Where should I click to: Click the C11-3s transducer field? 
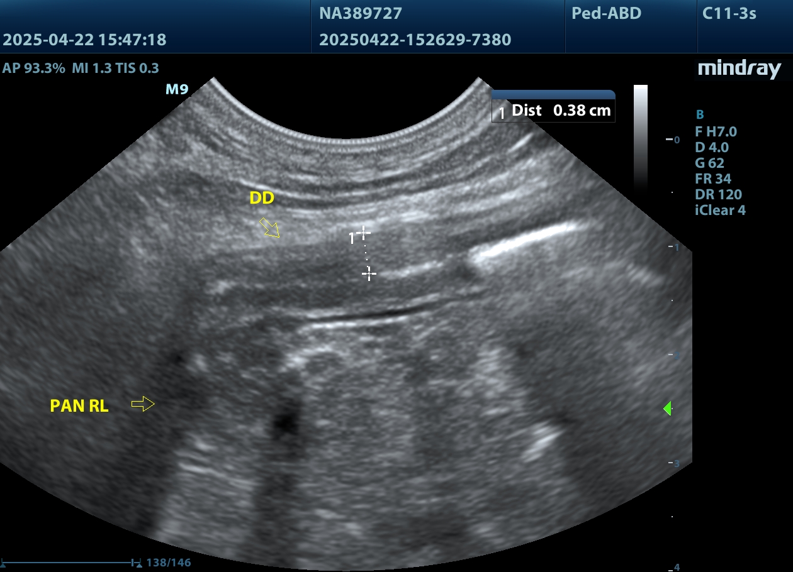click(x=729, y=13)
